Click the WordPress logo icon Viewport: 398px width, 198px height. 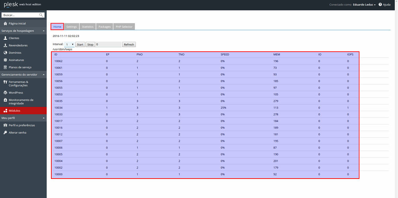point(5,93)
